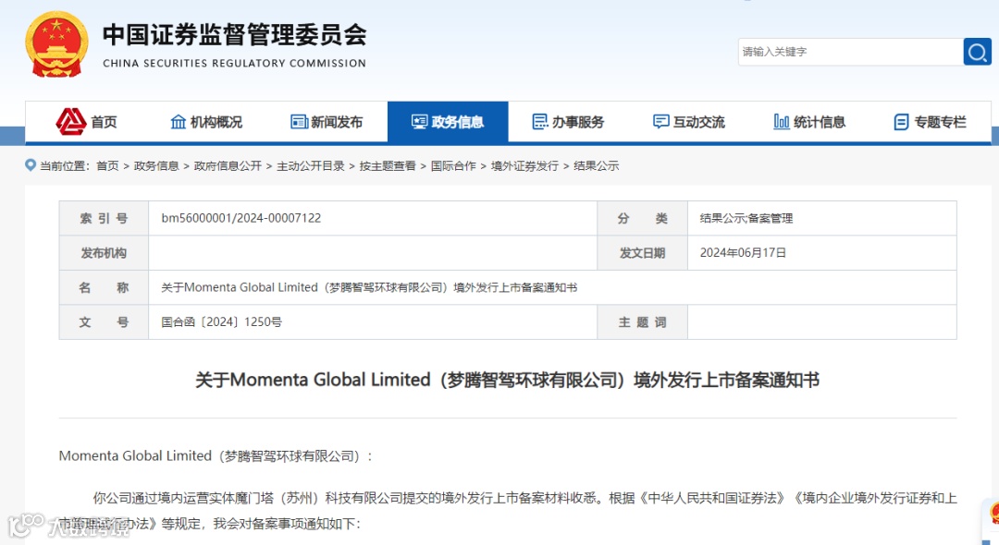Click the 文号 label cell
999x545 pixels.
(x=104, y=321)
